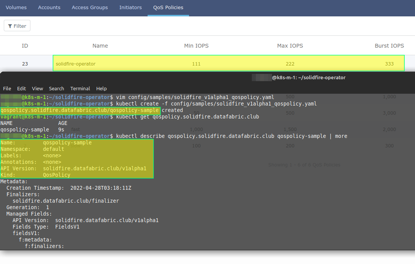This screenshot has height=264, width=415.
Task: Click the Namespace: default line
Action: pyautogui.click(x=32, y=149)
